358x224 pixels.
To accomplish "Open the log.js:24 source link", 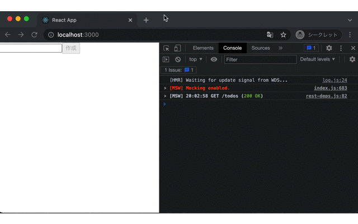I will (x=335, y=80).
